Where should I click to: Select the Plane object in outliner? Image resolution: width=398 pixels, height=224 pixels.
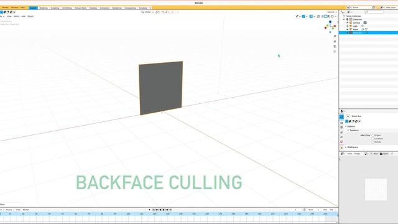pos(355,29)
